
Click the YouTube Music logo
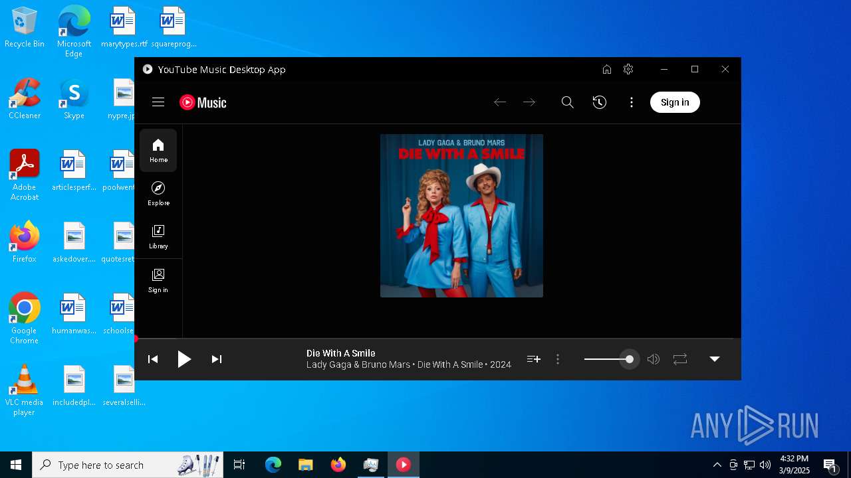click(203, 102)
